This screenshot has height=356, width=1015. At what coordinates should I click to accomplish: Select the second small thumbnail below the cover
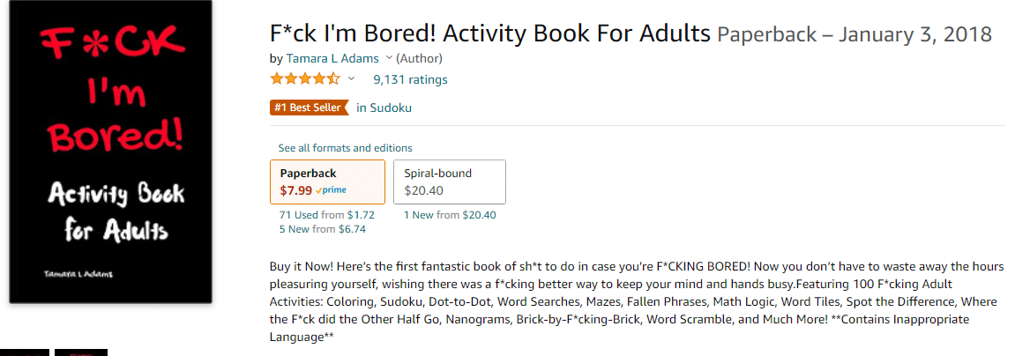pyautogui.click(x=81, y=352)
